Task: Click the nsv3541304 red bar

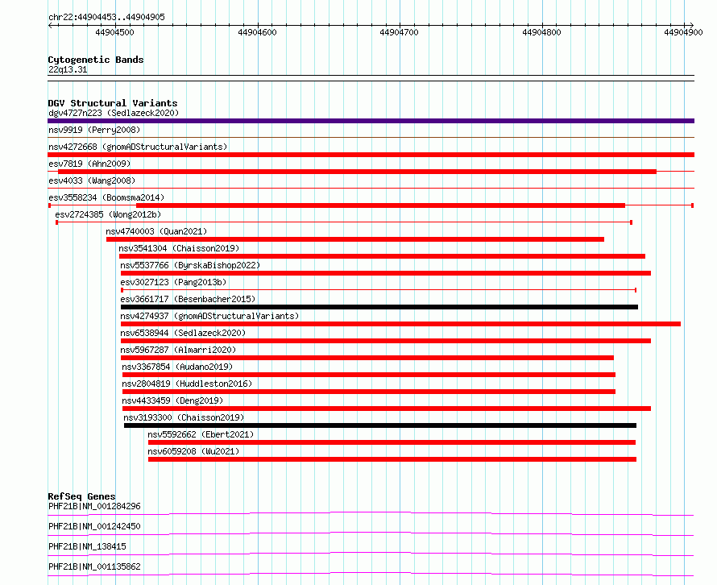Action: (x=383, y=256)
